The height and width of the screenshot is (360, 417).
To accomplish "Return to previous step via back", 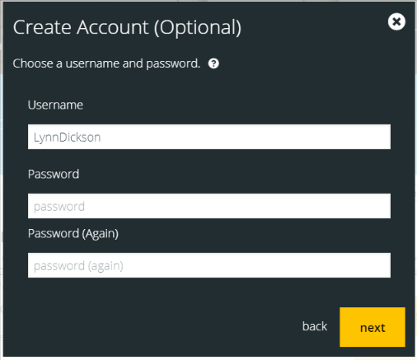I will click(315, 326).
